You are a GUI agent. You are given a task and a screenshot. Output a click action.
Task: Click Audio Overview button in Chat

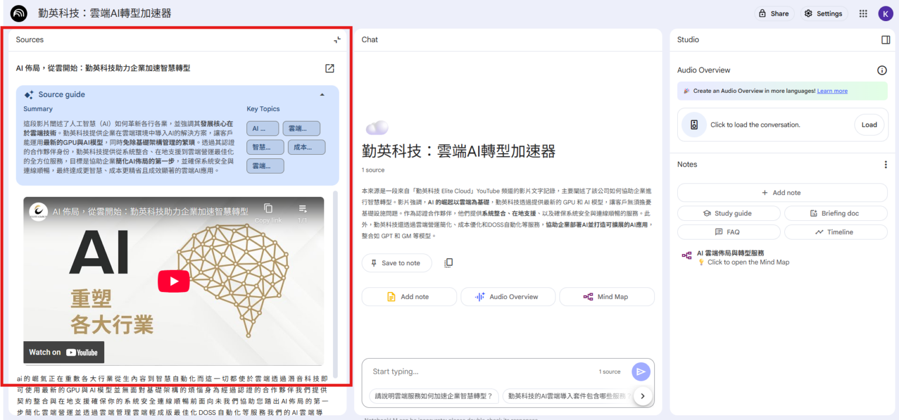click(x=508, y=297)
